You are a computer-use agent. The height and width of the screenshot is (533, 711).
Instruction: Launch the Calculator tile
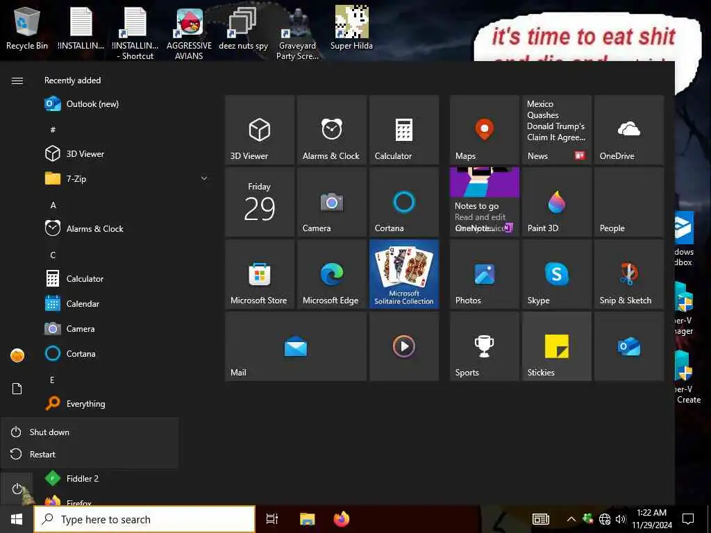403,130
